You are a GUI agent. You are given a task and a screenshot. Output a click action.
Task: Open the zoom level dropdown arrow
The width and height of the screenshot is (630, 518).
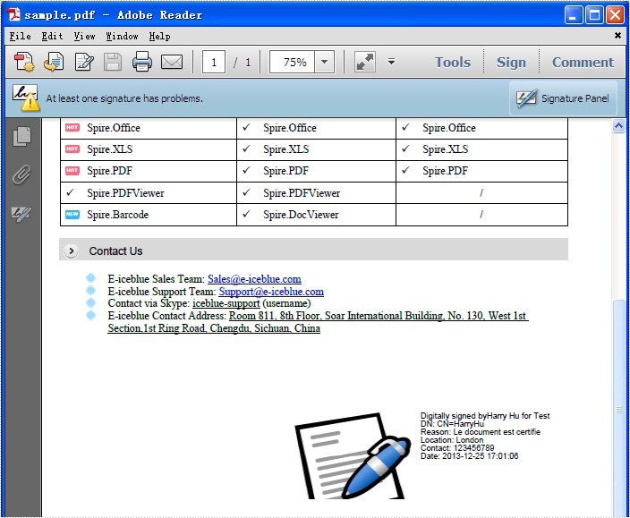[325, 63]
